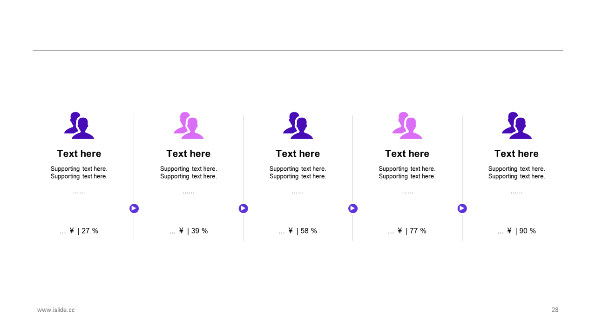
Task: Click the people icon above 90 %
Action: pyautogui.click(x=517, y=126)
